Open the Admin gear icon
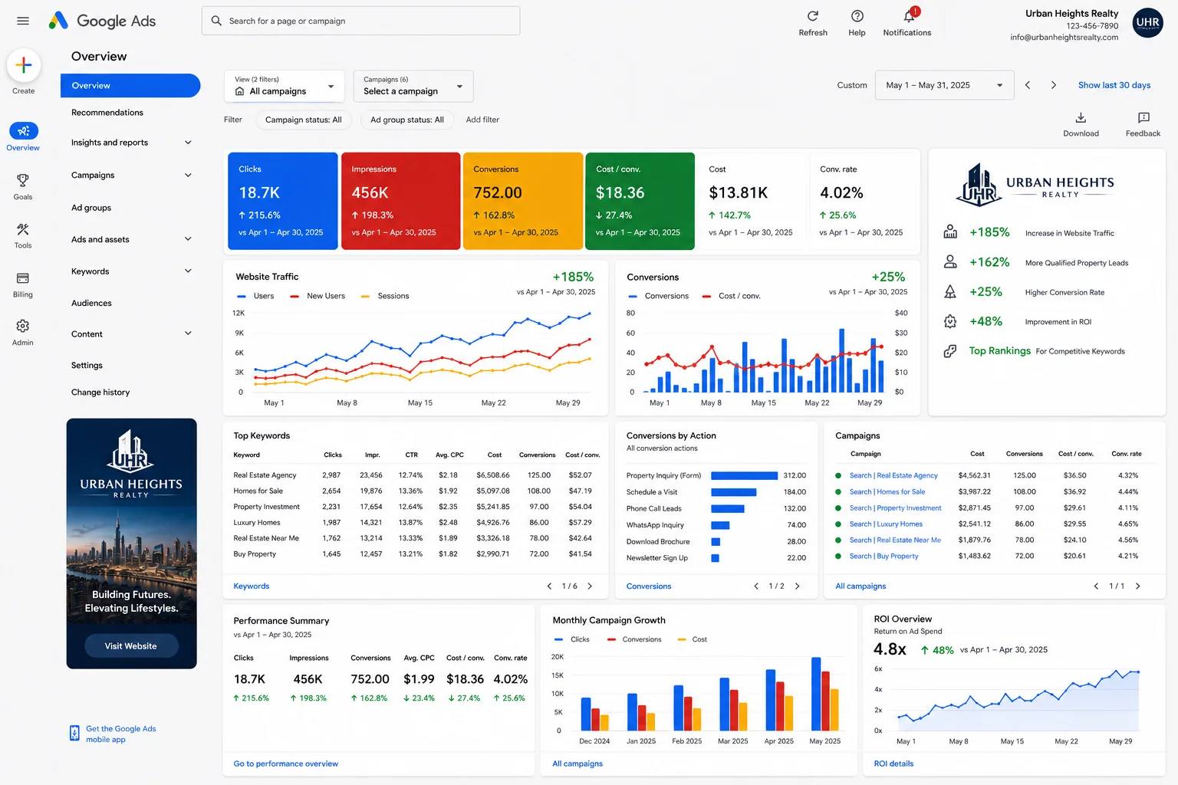The height and width of the screenshot is (785, 1178). coord(23,326)
